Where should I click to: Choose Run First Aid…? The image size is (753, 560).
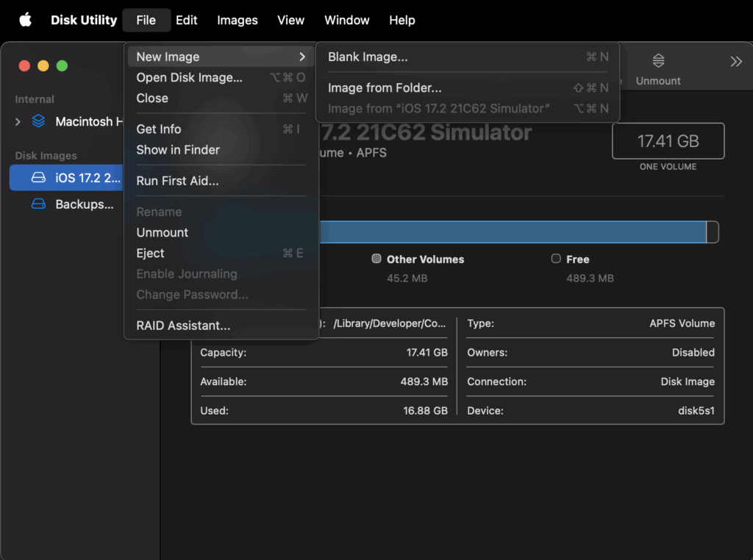coord(221,181)
